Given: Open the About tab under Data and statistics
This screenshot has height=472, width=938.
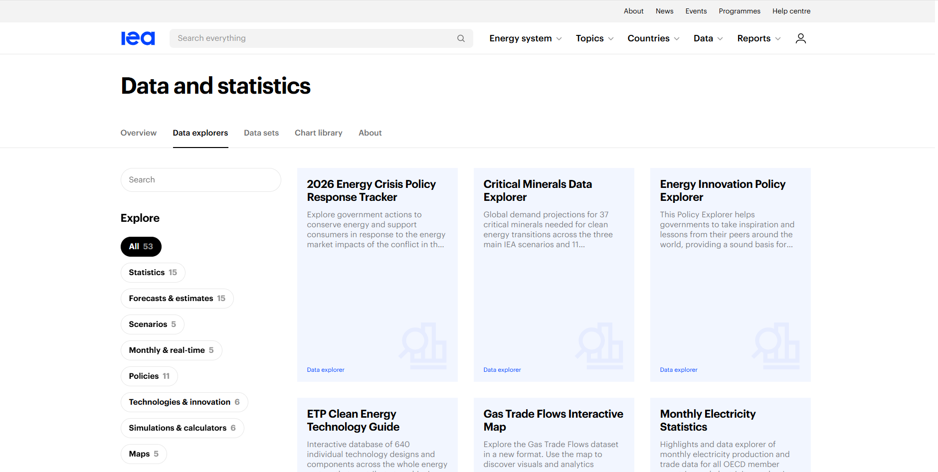Looking at the screenshot, I should [370, 133].
